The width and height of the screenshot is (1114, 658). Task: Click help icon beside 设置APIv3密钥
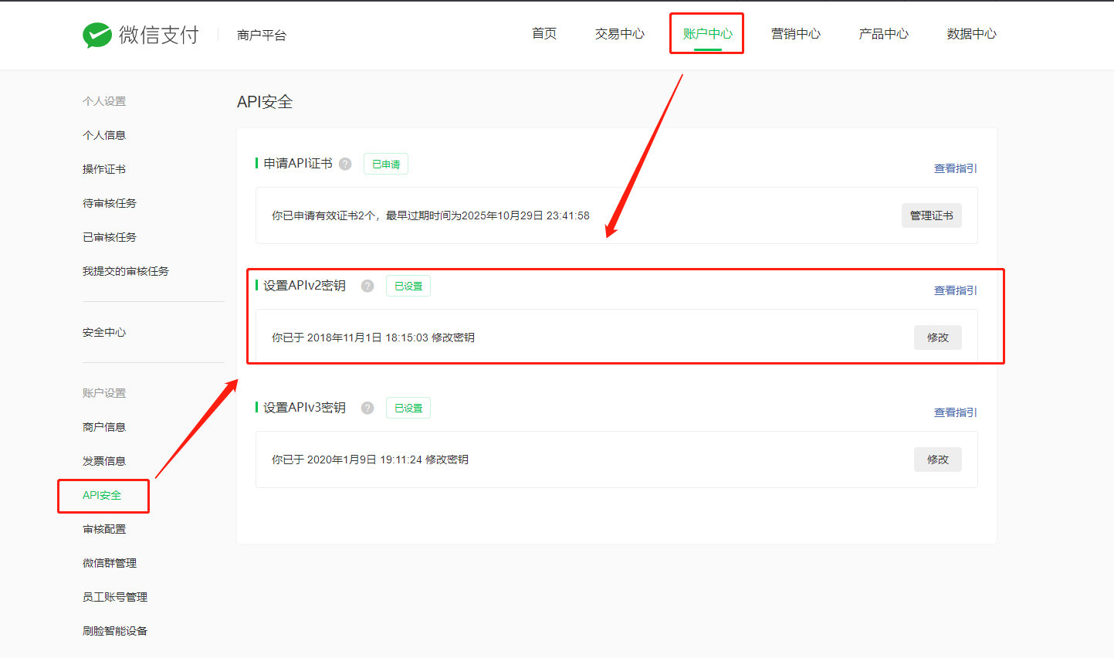pos(367,408)
